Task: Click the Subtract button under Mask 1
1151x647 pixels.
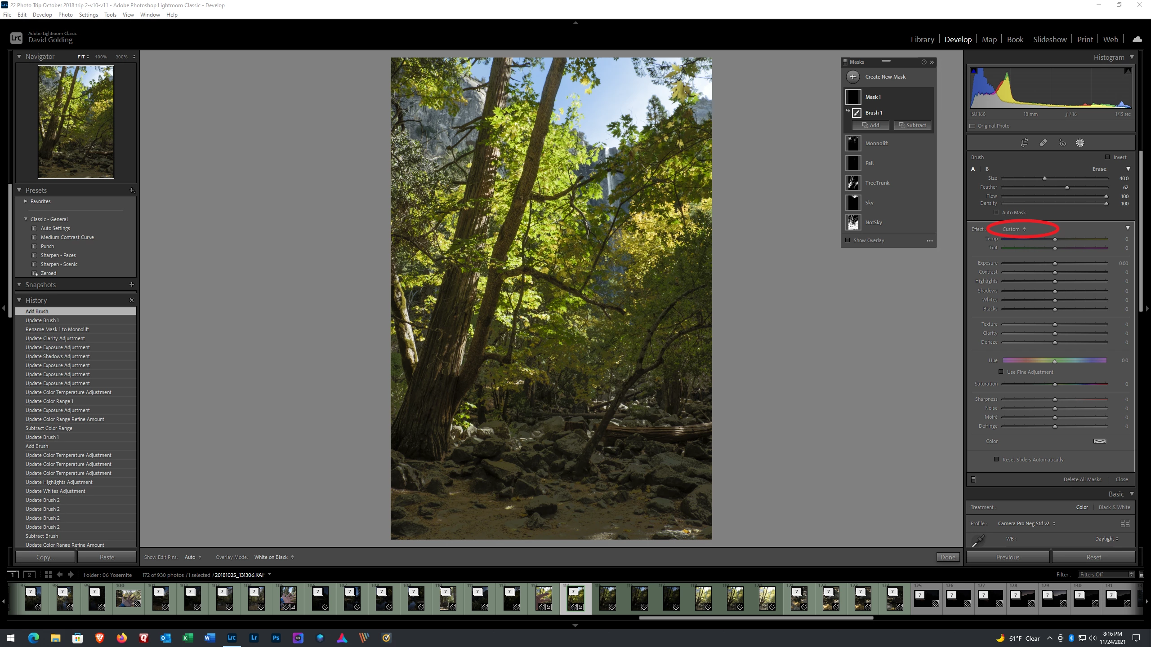Action: (912, 125)
